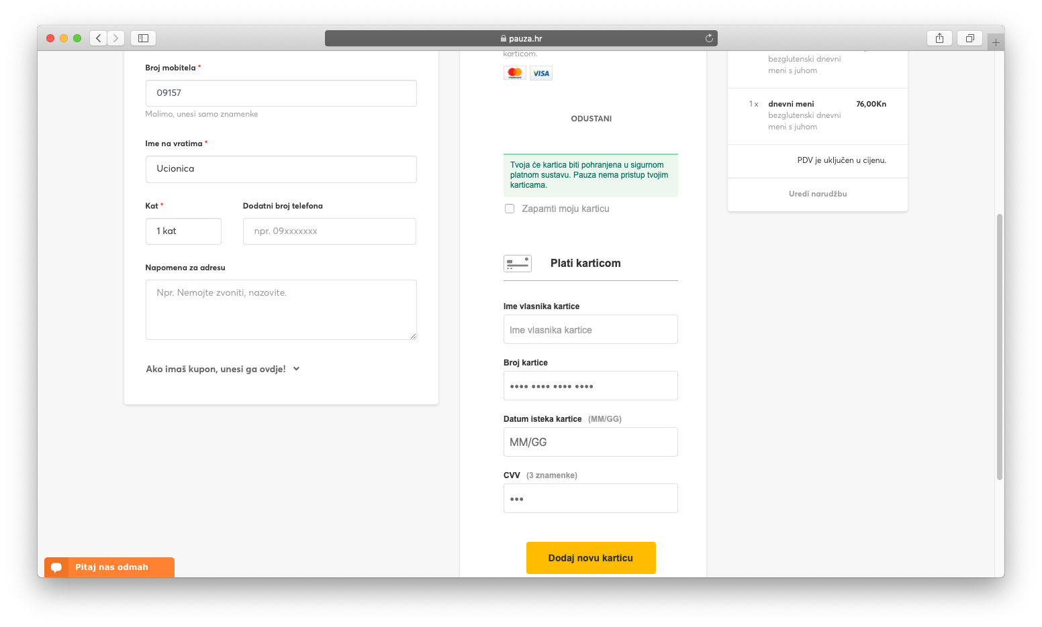The image size is (1042, 627).
Task: Toggle the Safari sidebar icon
Action: 143,38
